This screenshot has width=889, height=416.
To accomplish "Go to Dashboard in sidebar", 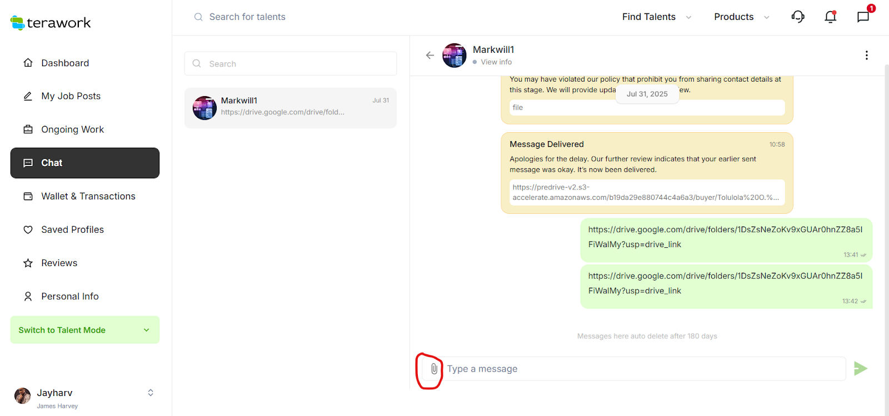I will 65,63.
